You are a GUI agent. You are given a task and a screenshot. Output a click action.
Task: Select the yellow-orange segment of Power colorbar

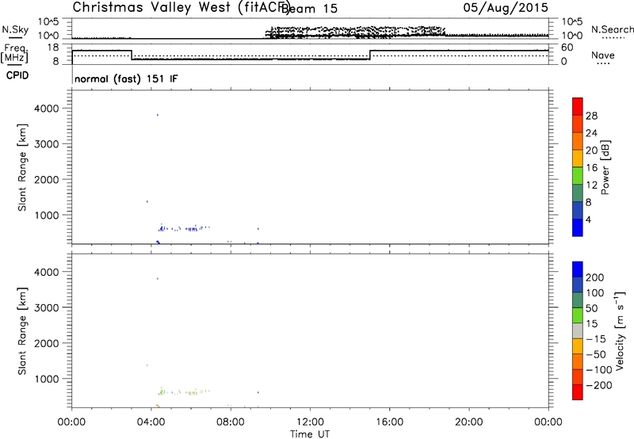point(578,158)
